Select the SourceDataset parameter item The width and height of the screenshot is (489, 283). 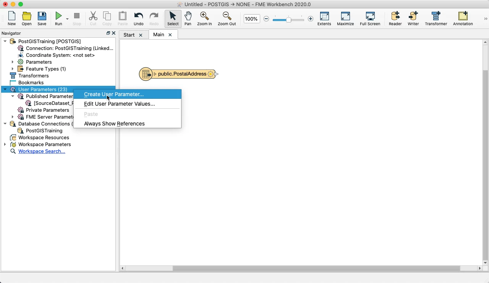tap(50, 103)
